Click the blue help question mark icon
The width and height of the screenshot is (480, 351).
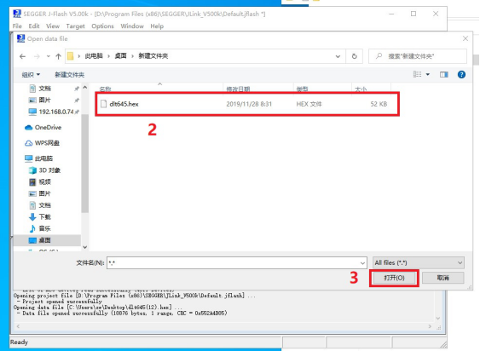click(461, 74)
